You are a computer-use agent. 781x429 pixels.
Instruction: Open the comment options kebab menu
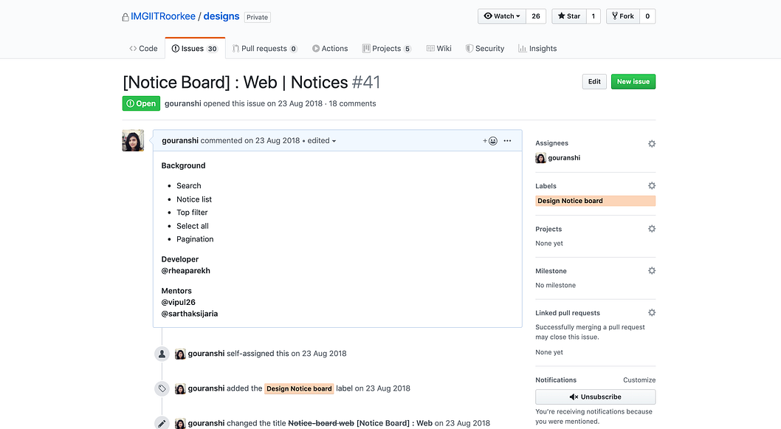point(507,140)
